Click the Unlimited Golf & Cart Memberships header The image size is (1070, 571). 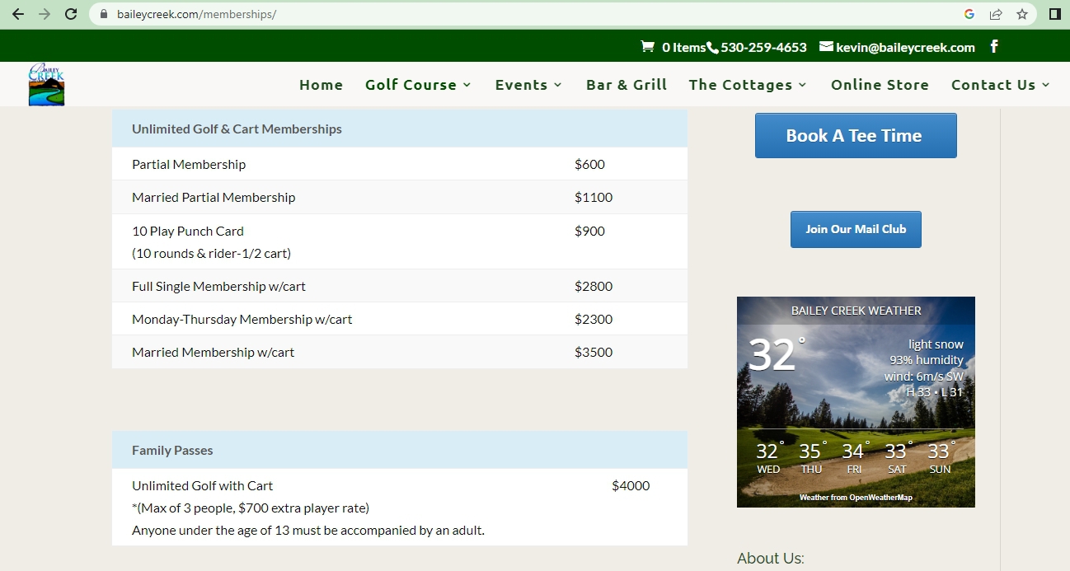[400, 129]
